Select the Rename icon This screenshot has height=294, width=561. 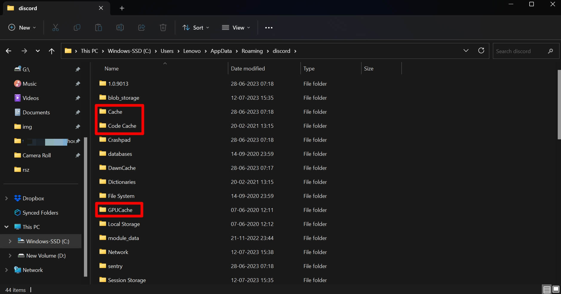[x=120, y=27]
